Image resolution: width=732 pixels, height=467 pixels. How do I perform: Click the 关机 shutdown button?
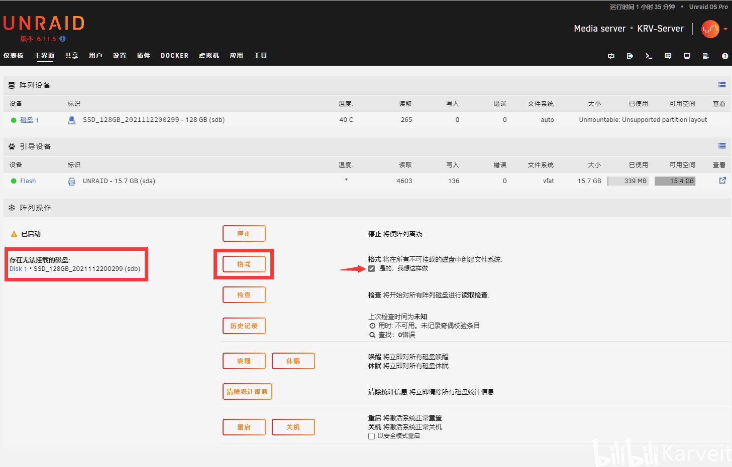(x=293, y=427)
